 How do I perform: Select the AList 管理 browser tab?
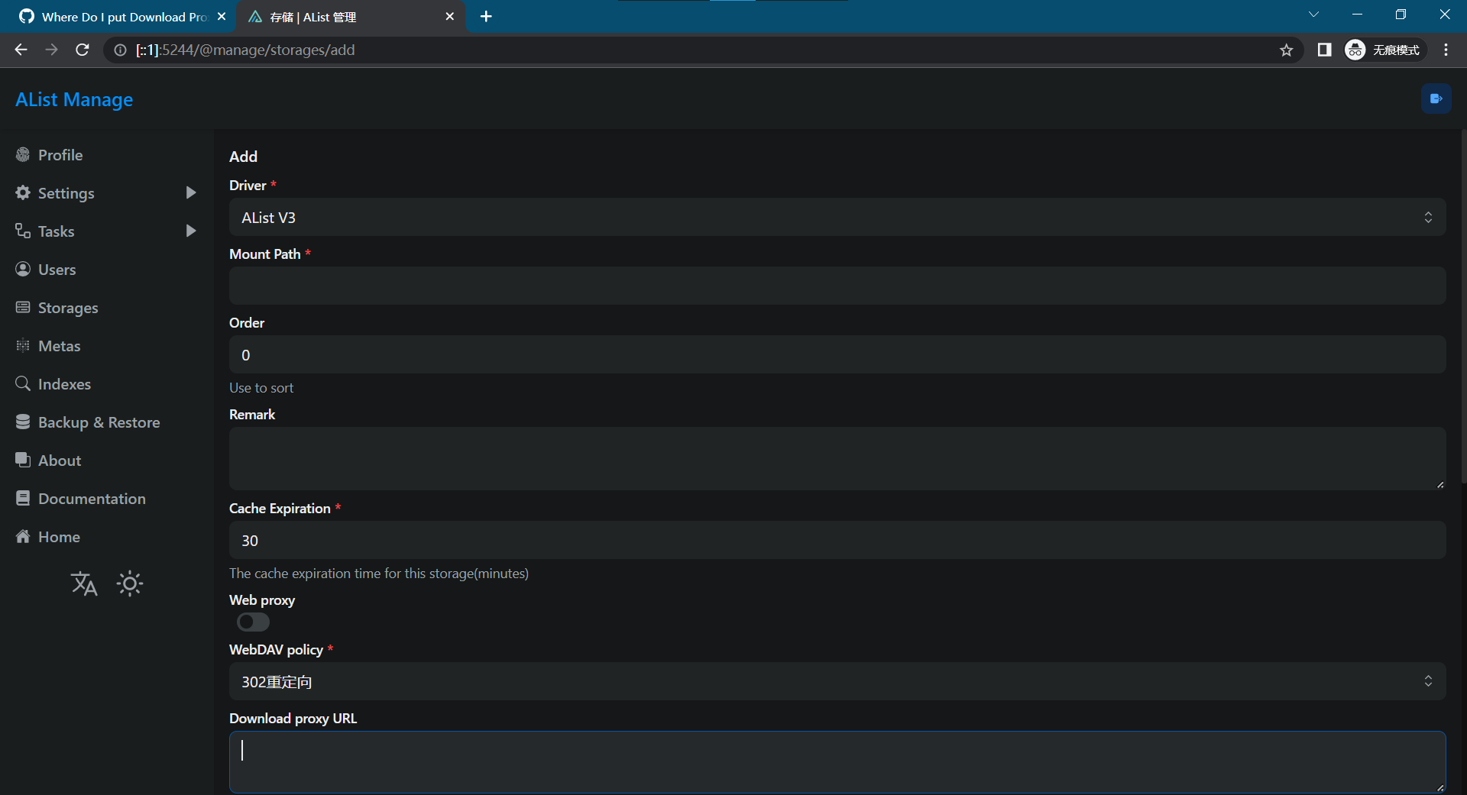349,17
